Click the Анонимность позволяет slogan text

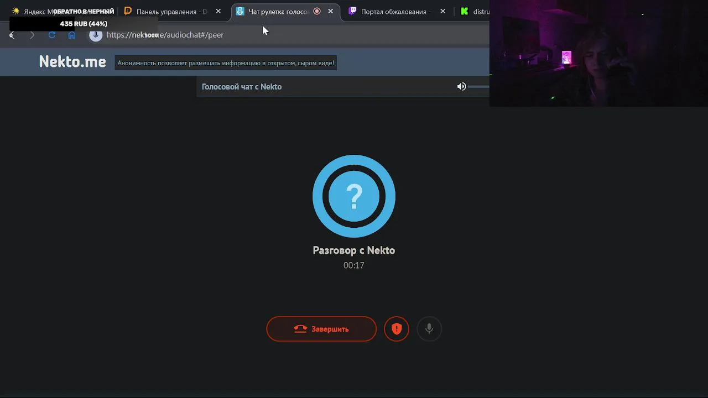click(x=226, y=63)
